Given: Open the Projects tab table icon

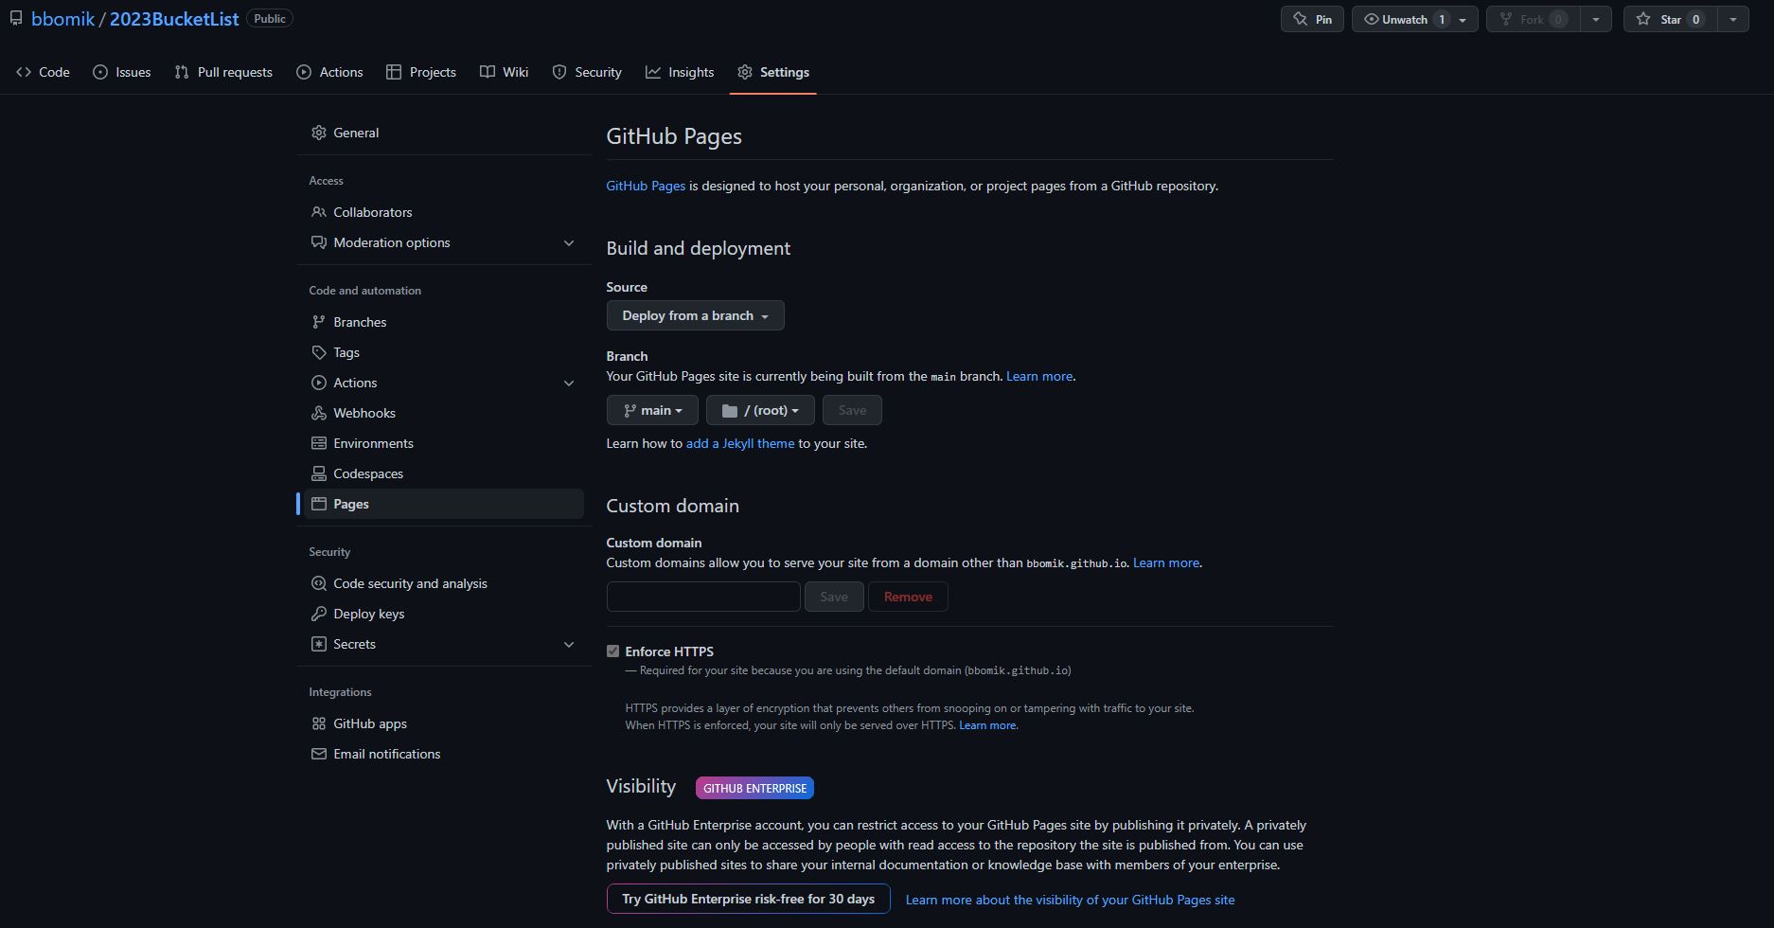Looking at the screenshot, I should 394,72.
